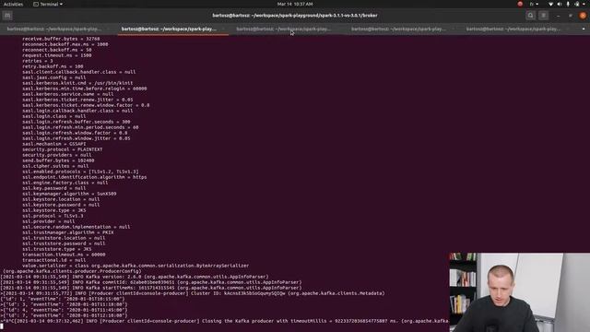The height and width of the screenshot is (332, 590).
Task: Close the terminal with the orange button
Action: (x=583, y=16)
